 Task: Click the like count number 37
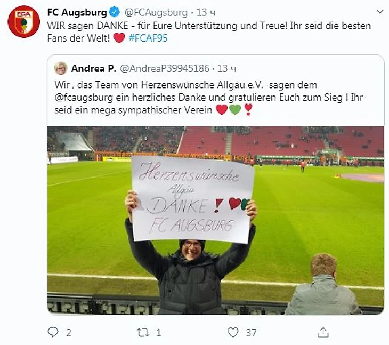tap(251, 333)
